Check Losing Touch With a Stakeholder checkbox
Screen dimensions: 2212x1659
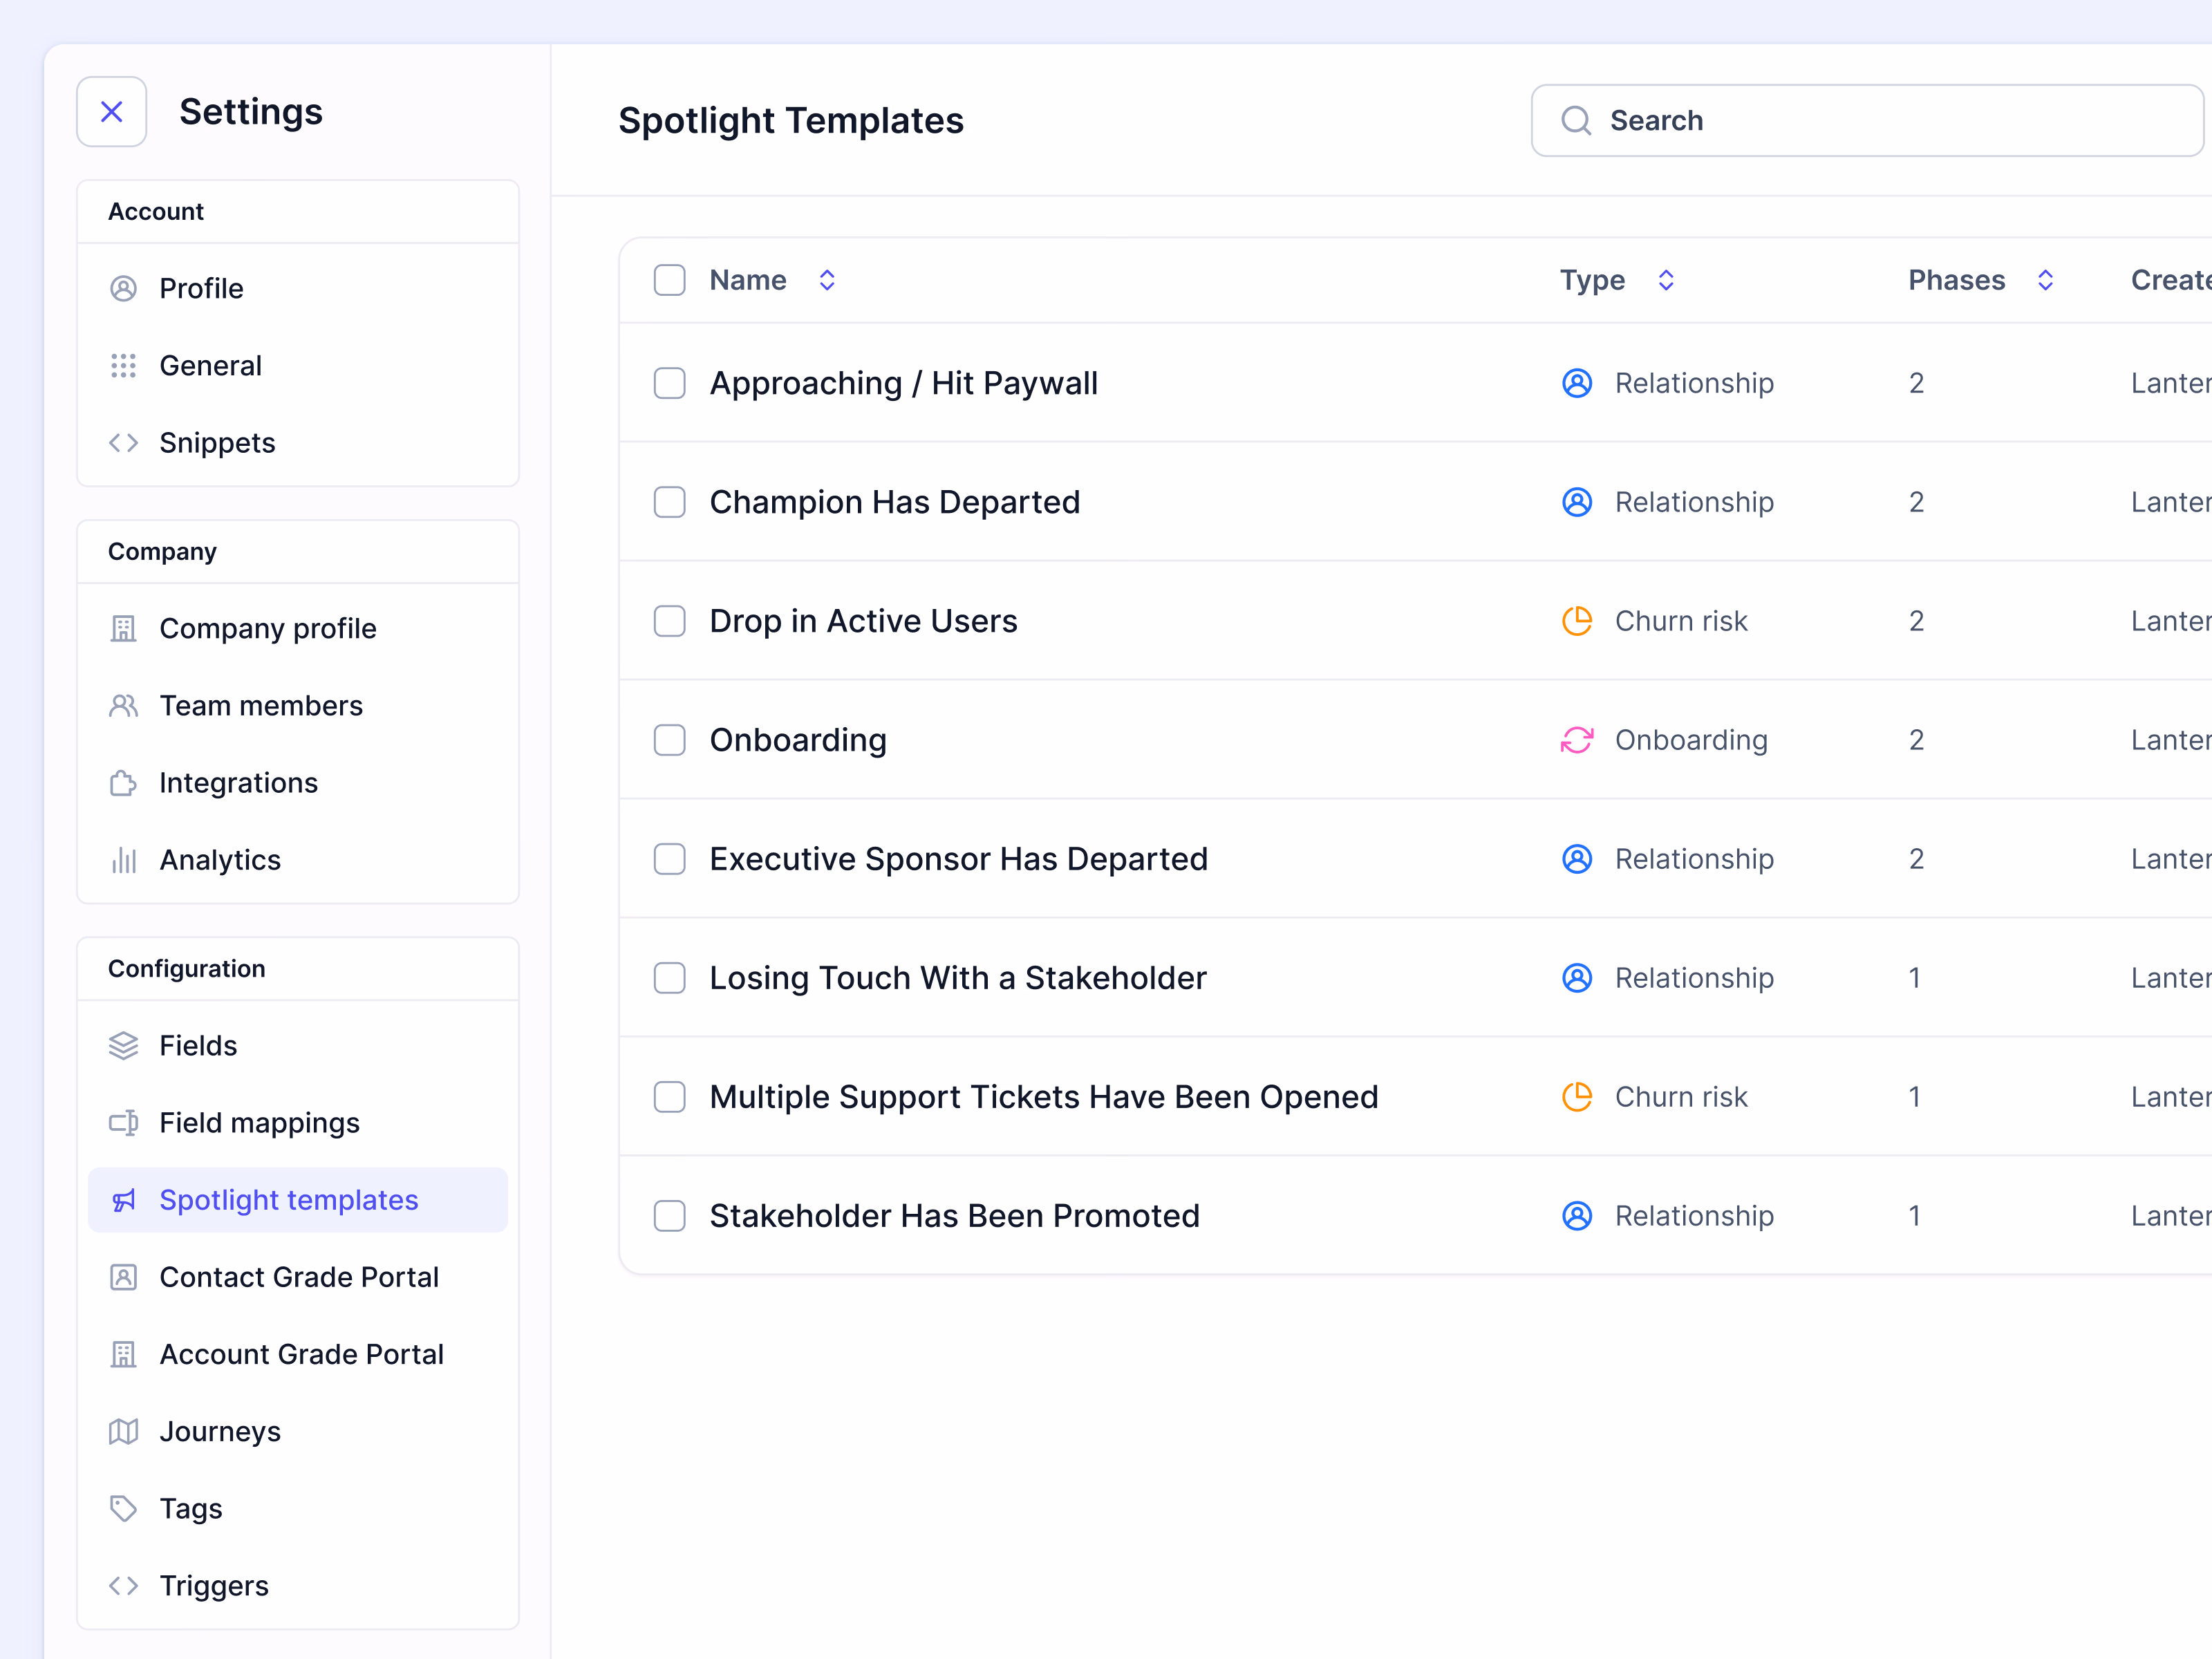669,978
